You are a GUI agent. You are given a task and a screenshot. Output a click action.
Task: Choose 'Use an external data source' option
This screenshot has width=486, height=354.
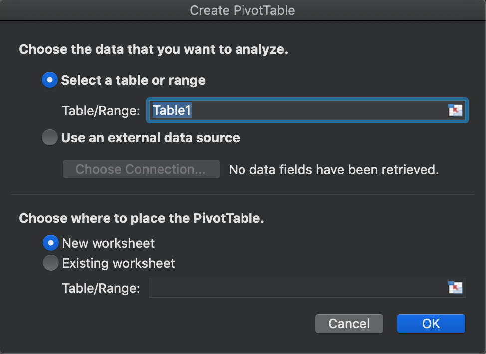point(49,137)
